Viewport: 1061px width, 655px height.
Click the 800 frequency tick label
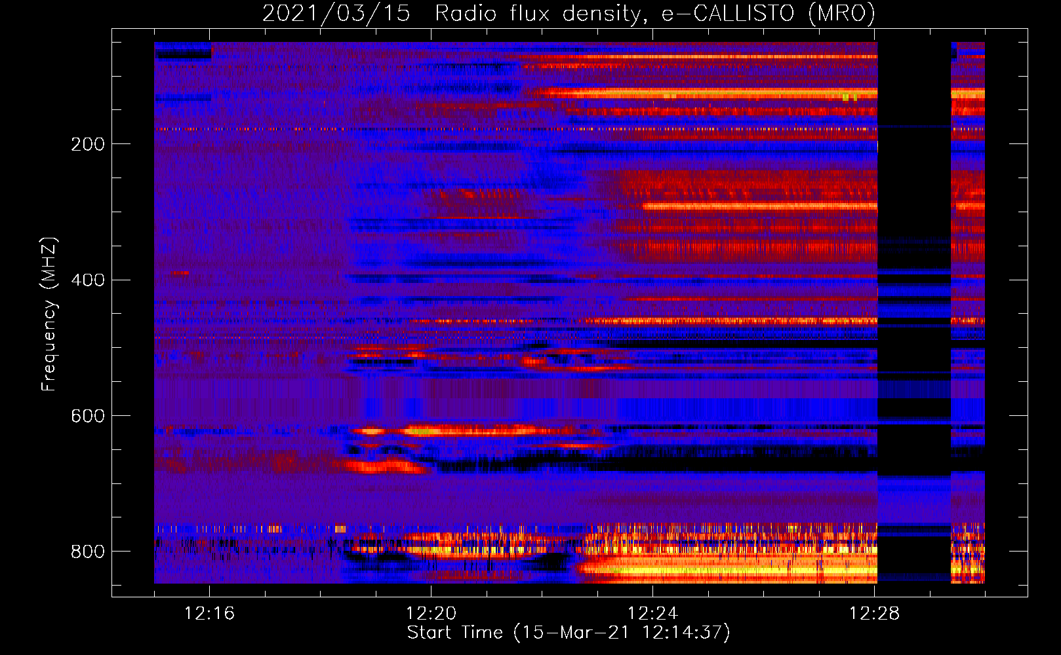(88, 552)
